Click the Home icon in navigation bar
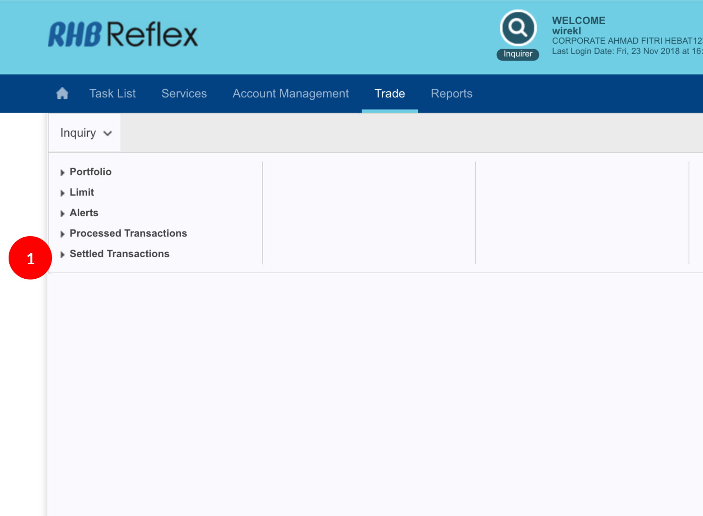Screen dimensions: 703x516 pos(62,93)
